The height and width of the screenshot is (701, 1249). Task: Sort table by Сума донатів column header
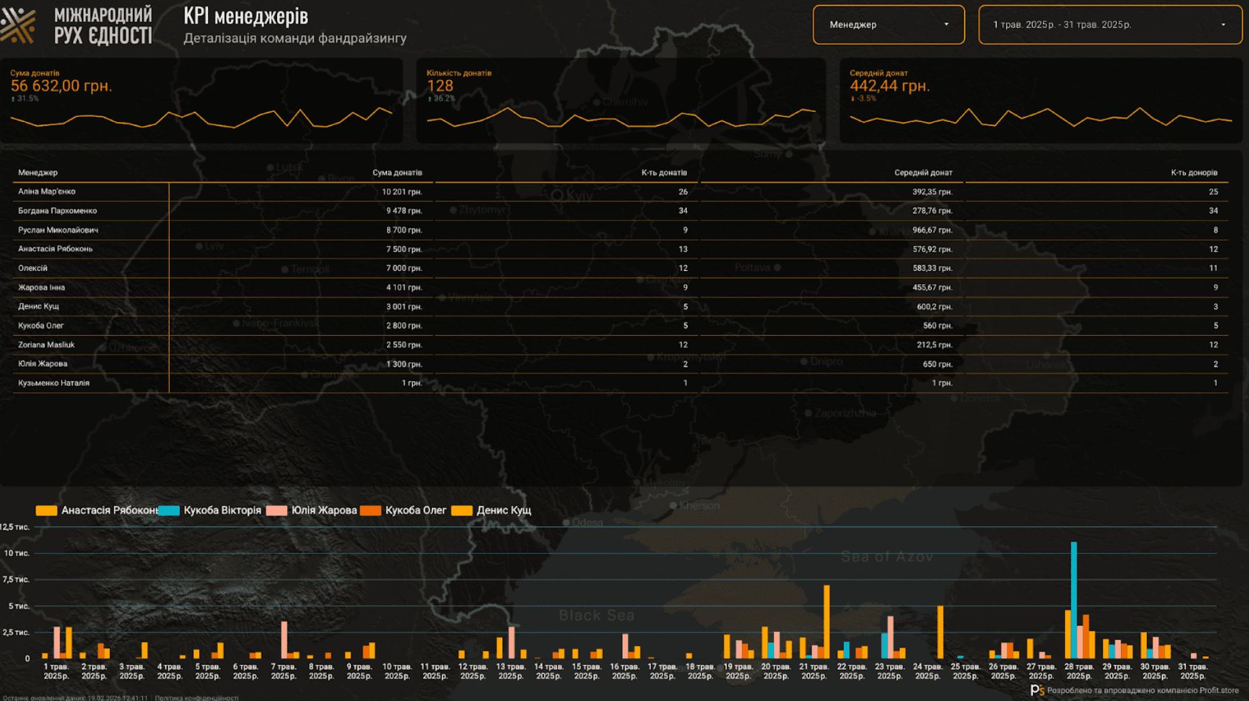click(397, 173)
